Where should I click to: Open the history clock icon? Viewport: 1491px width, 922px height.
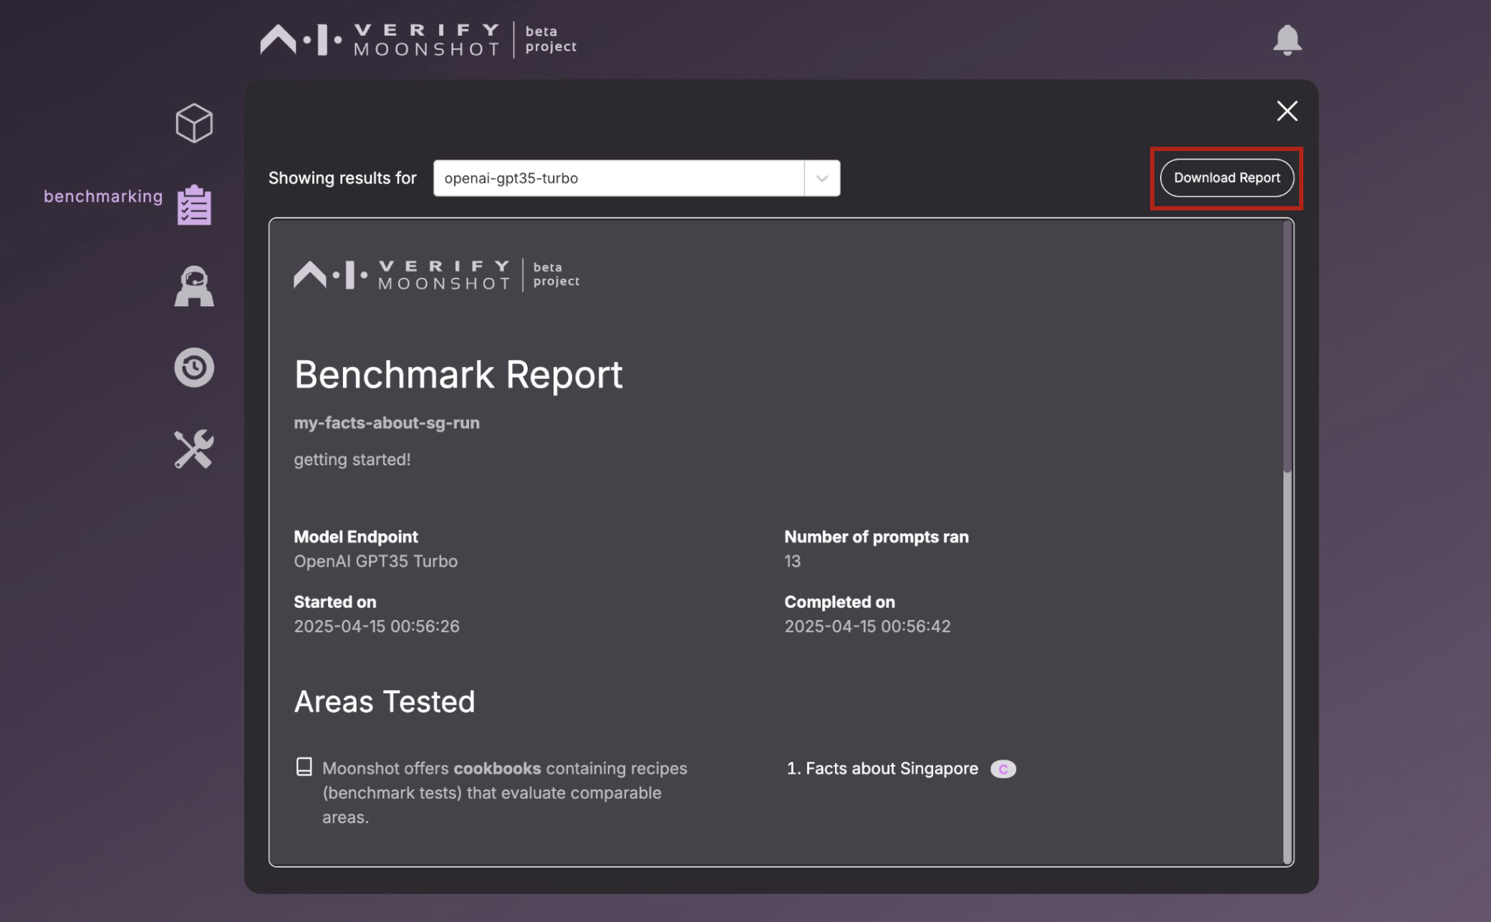(194, 368)
